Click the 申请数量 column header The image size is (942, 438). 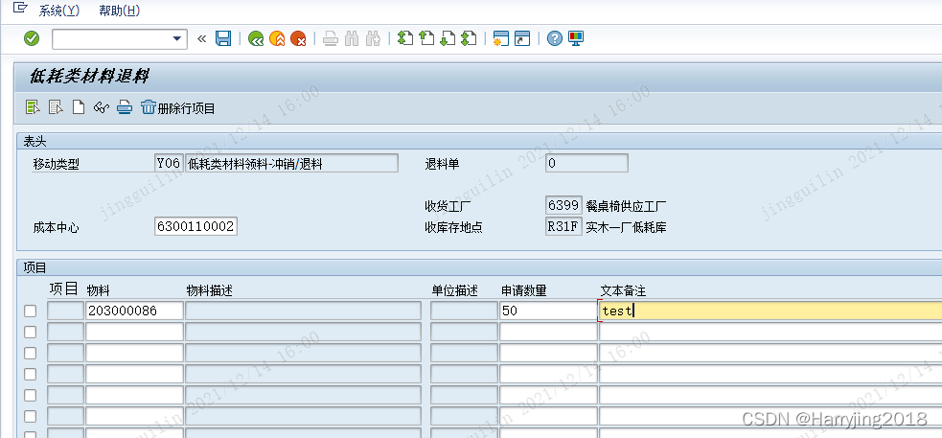coord(524,290)
